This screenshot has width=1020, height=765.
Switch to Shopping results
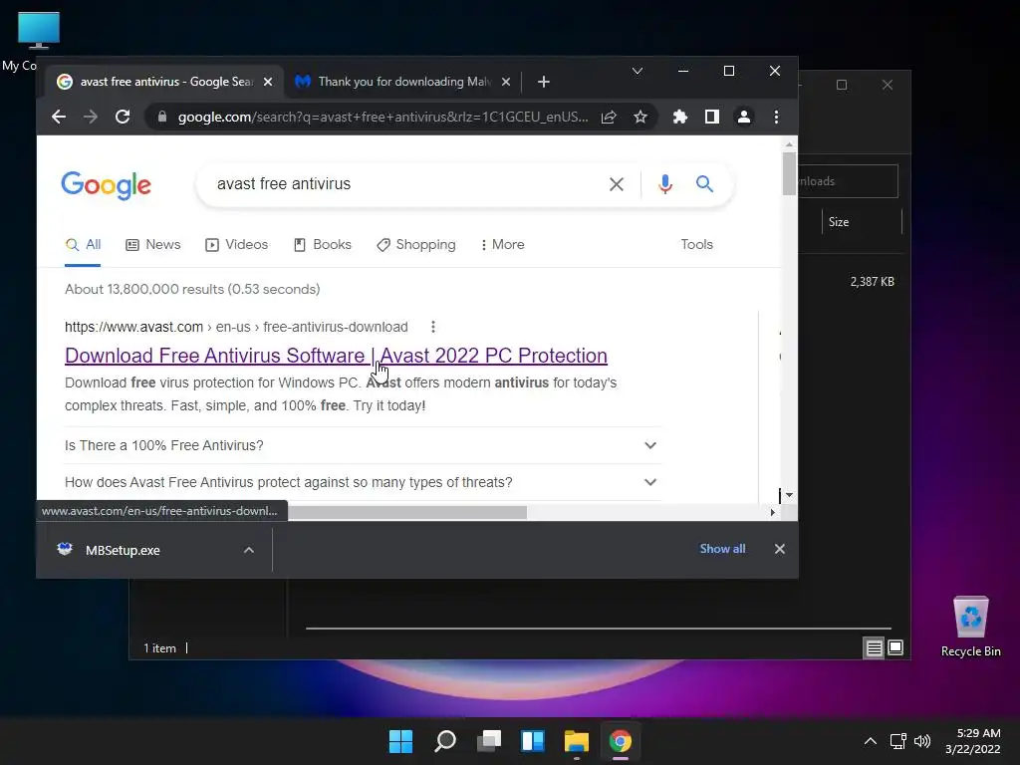pos(416,245)
